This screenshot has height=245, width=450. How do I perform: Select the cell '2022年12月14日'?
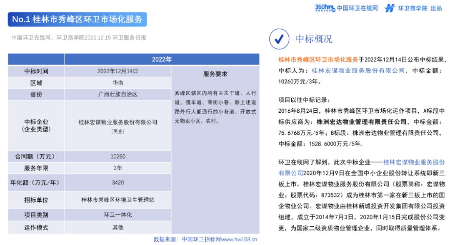coord(117,72)
